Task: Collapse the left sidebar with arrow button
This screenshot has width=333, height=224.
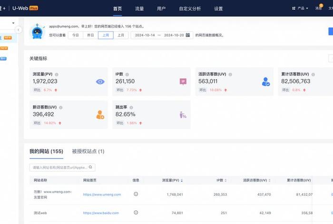Action: (x=19, y=30)
